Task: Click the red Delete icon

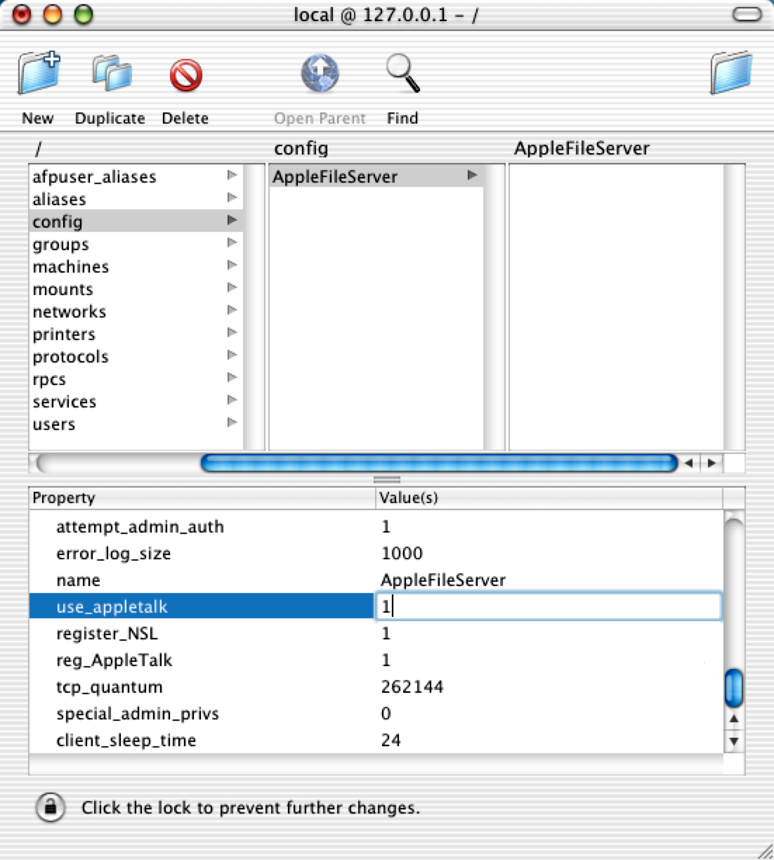Action: point(185,75)
